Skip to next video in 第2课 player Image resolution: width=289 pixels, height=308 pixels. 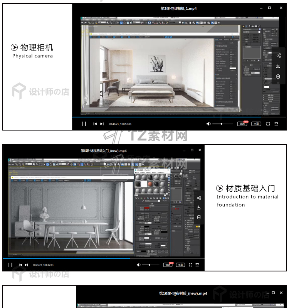pos(102,124)
